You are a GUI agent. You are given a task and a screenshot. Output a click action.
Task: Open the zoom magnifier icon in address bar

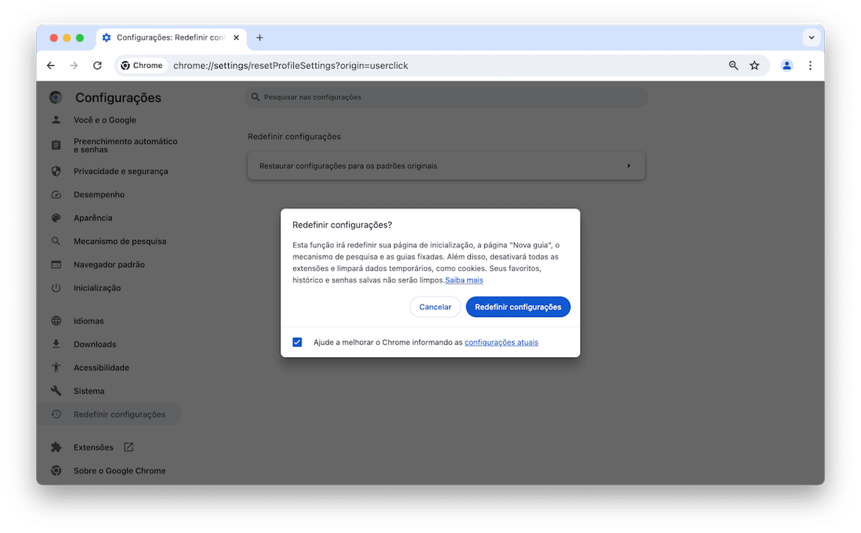click(x=734, y=66)
